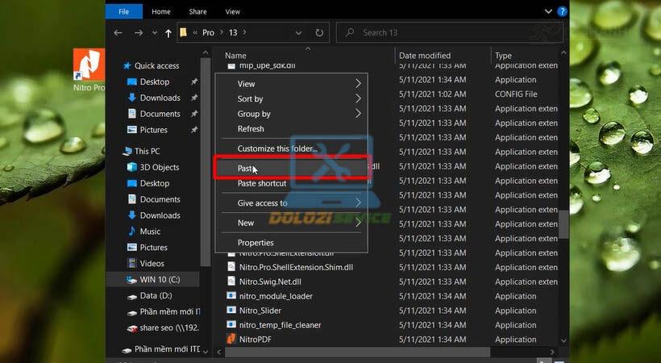Switch to the Share ribbon tab
The width and height of the screenshot is (661, 363).
tap(197, 12)
